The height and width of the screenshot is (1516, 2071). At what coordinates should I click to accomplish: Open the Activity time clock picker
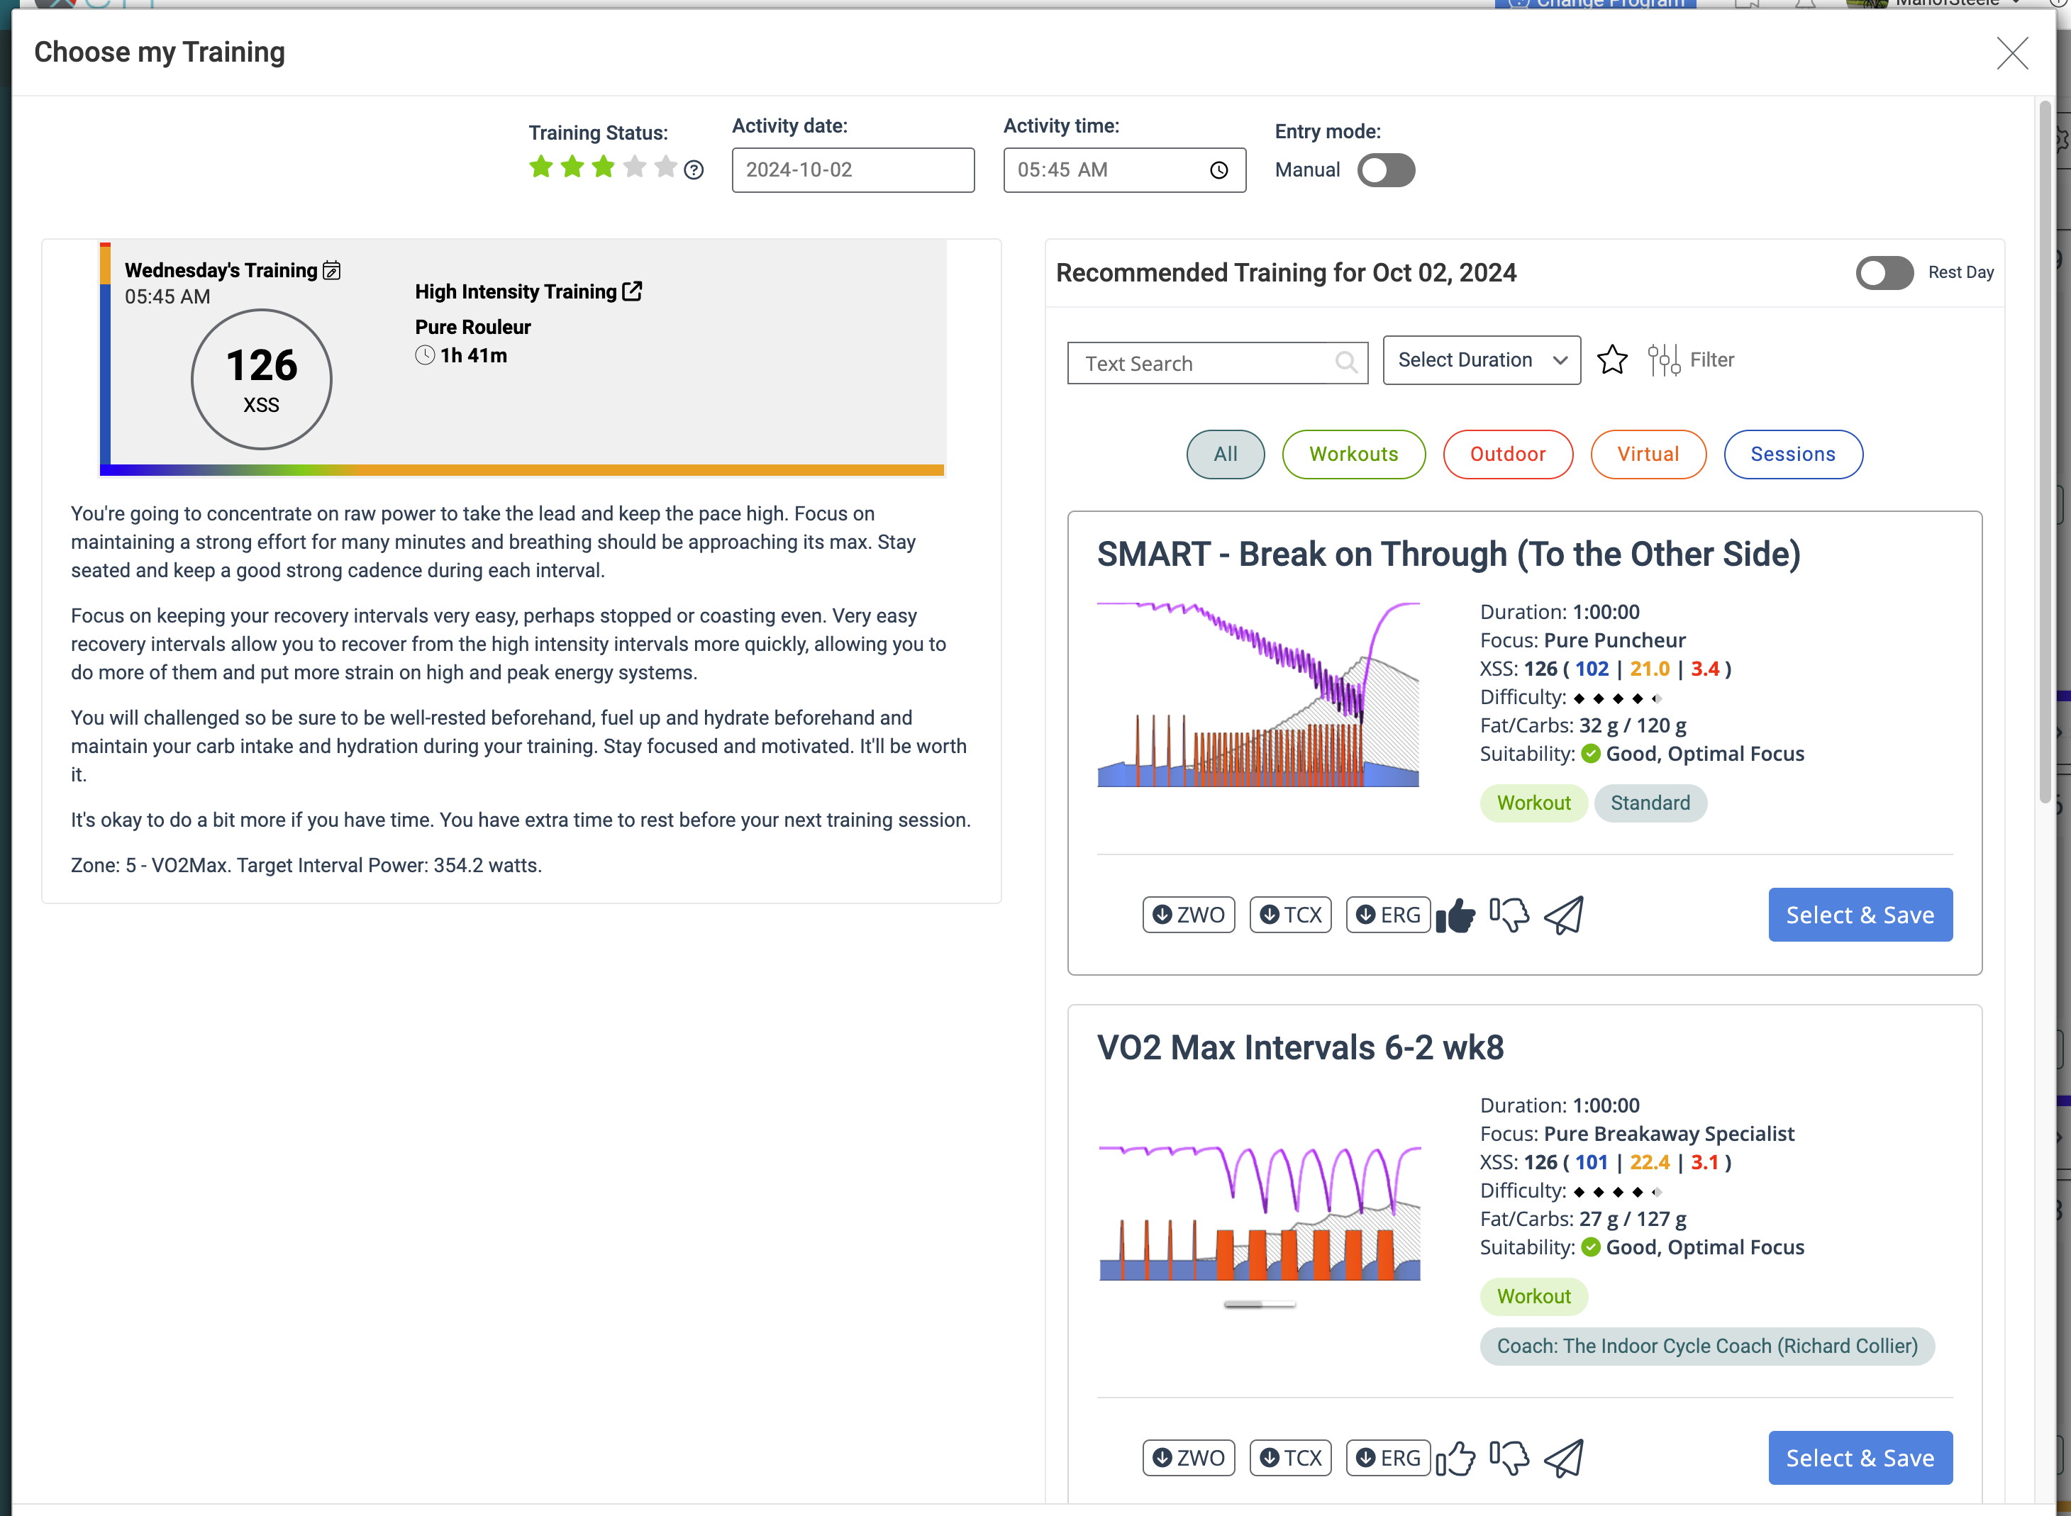[1218, 169]
